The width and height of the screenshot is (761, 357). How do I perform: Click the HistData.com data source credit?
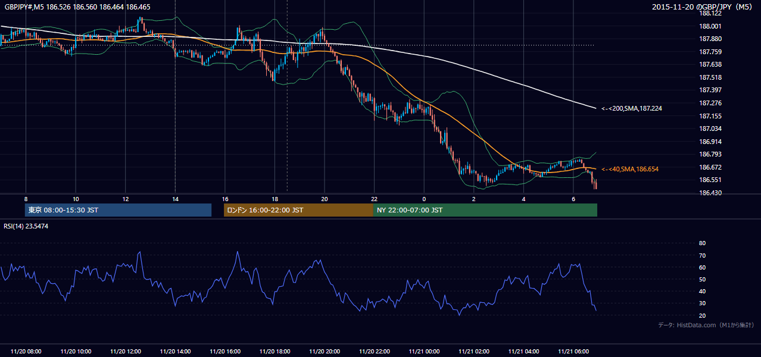click(706, 325)
